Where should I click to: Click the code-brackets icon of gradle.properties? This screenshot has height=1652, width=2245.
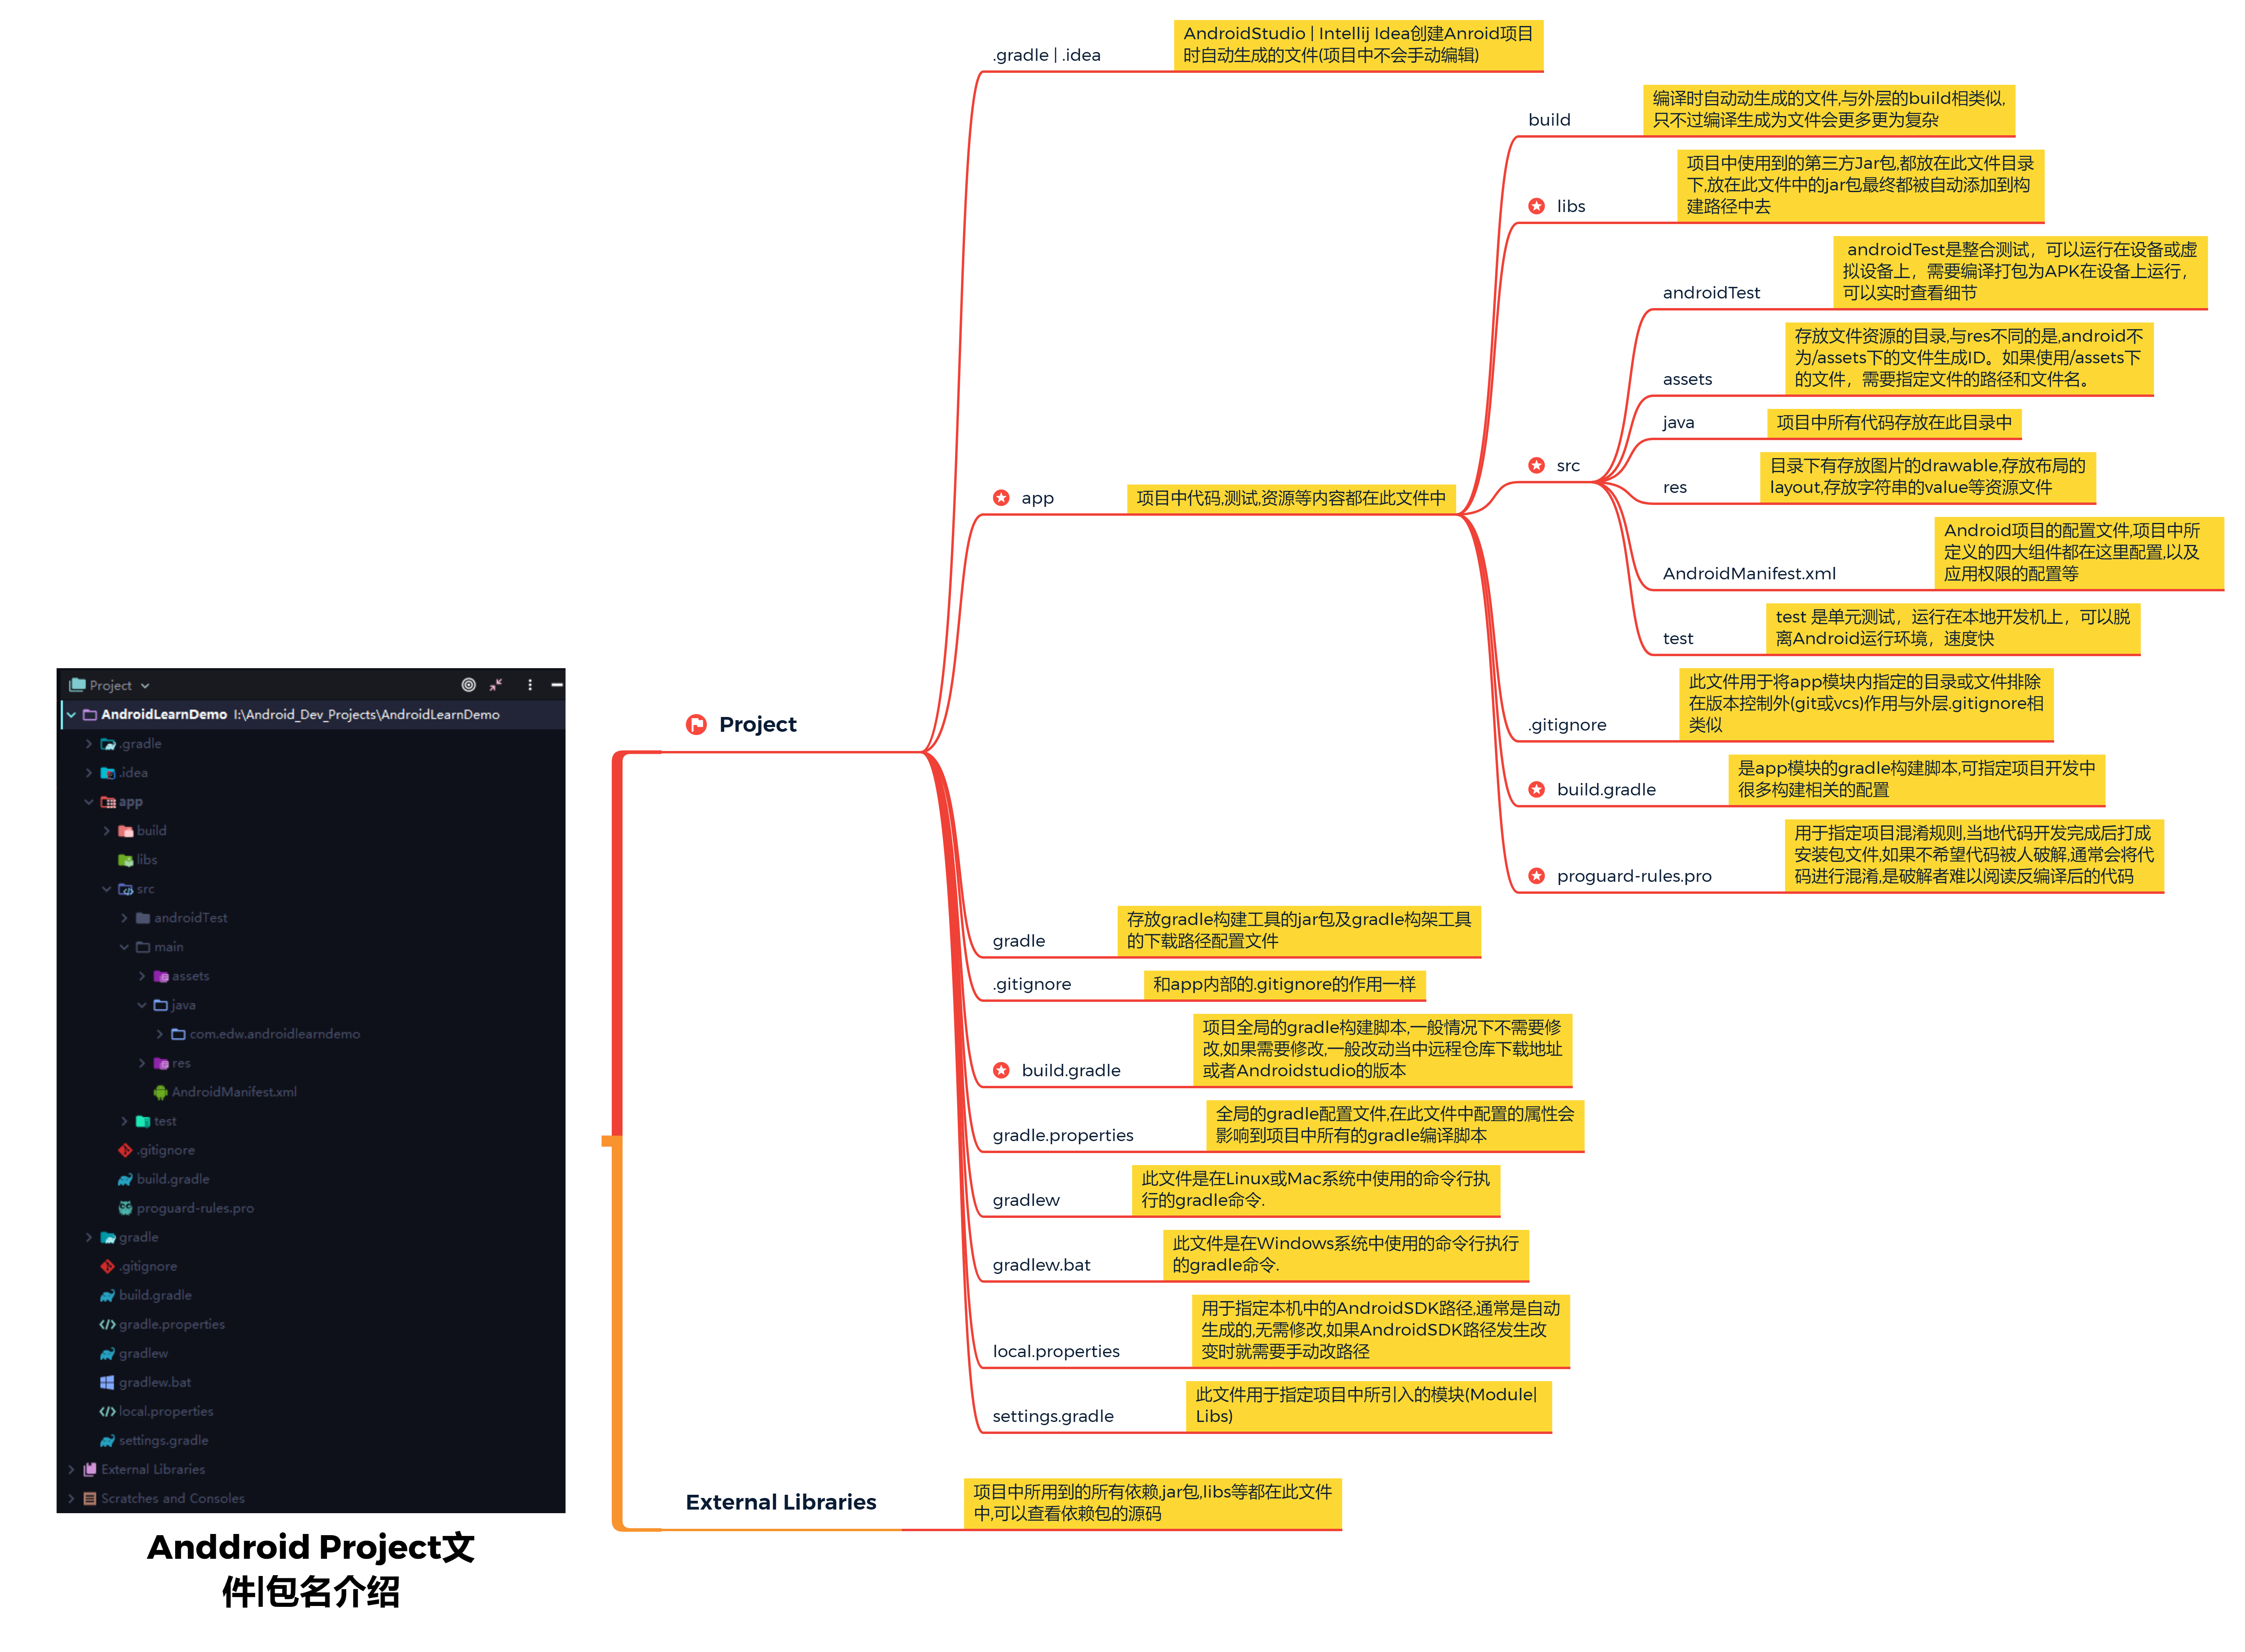[107, 1324]
